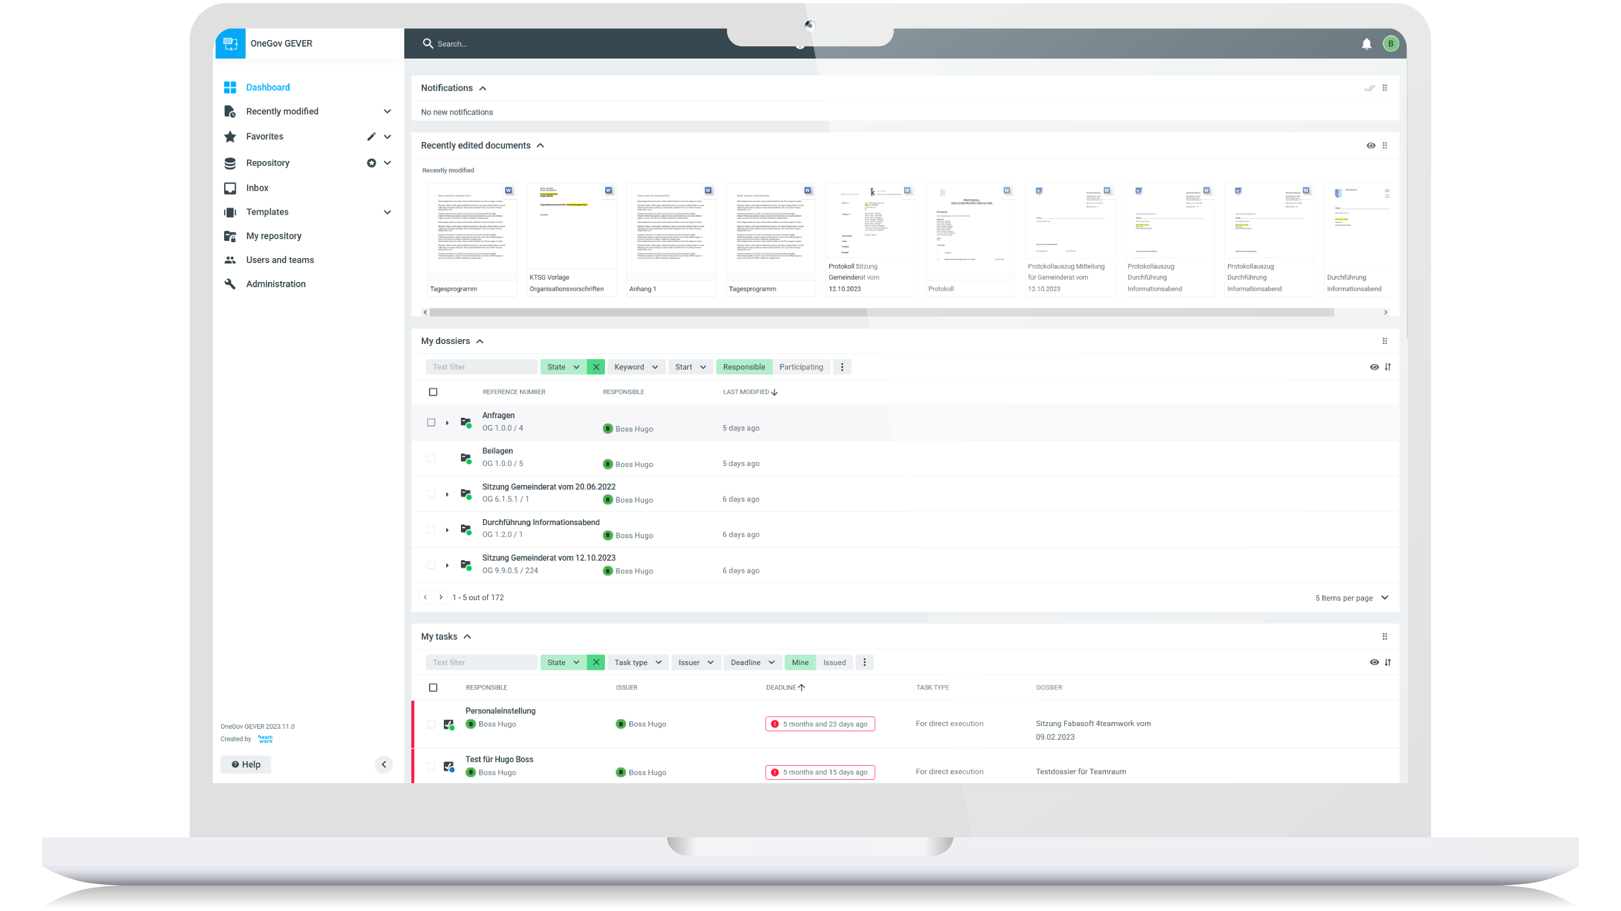Screen dimensions: 1621x911
Task: Open Deadline filter dropdown
Action: [752, 663]
